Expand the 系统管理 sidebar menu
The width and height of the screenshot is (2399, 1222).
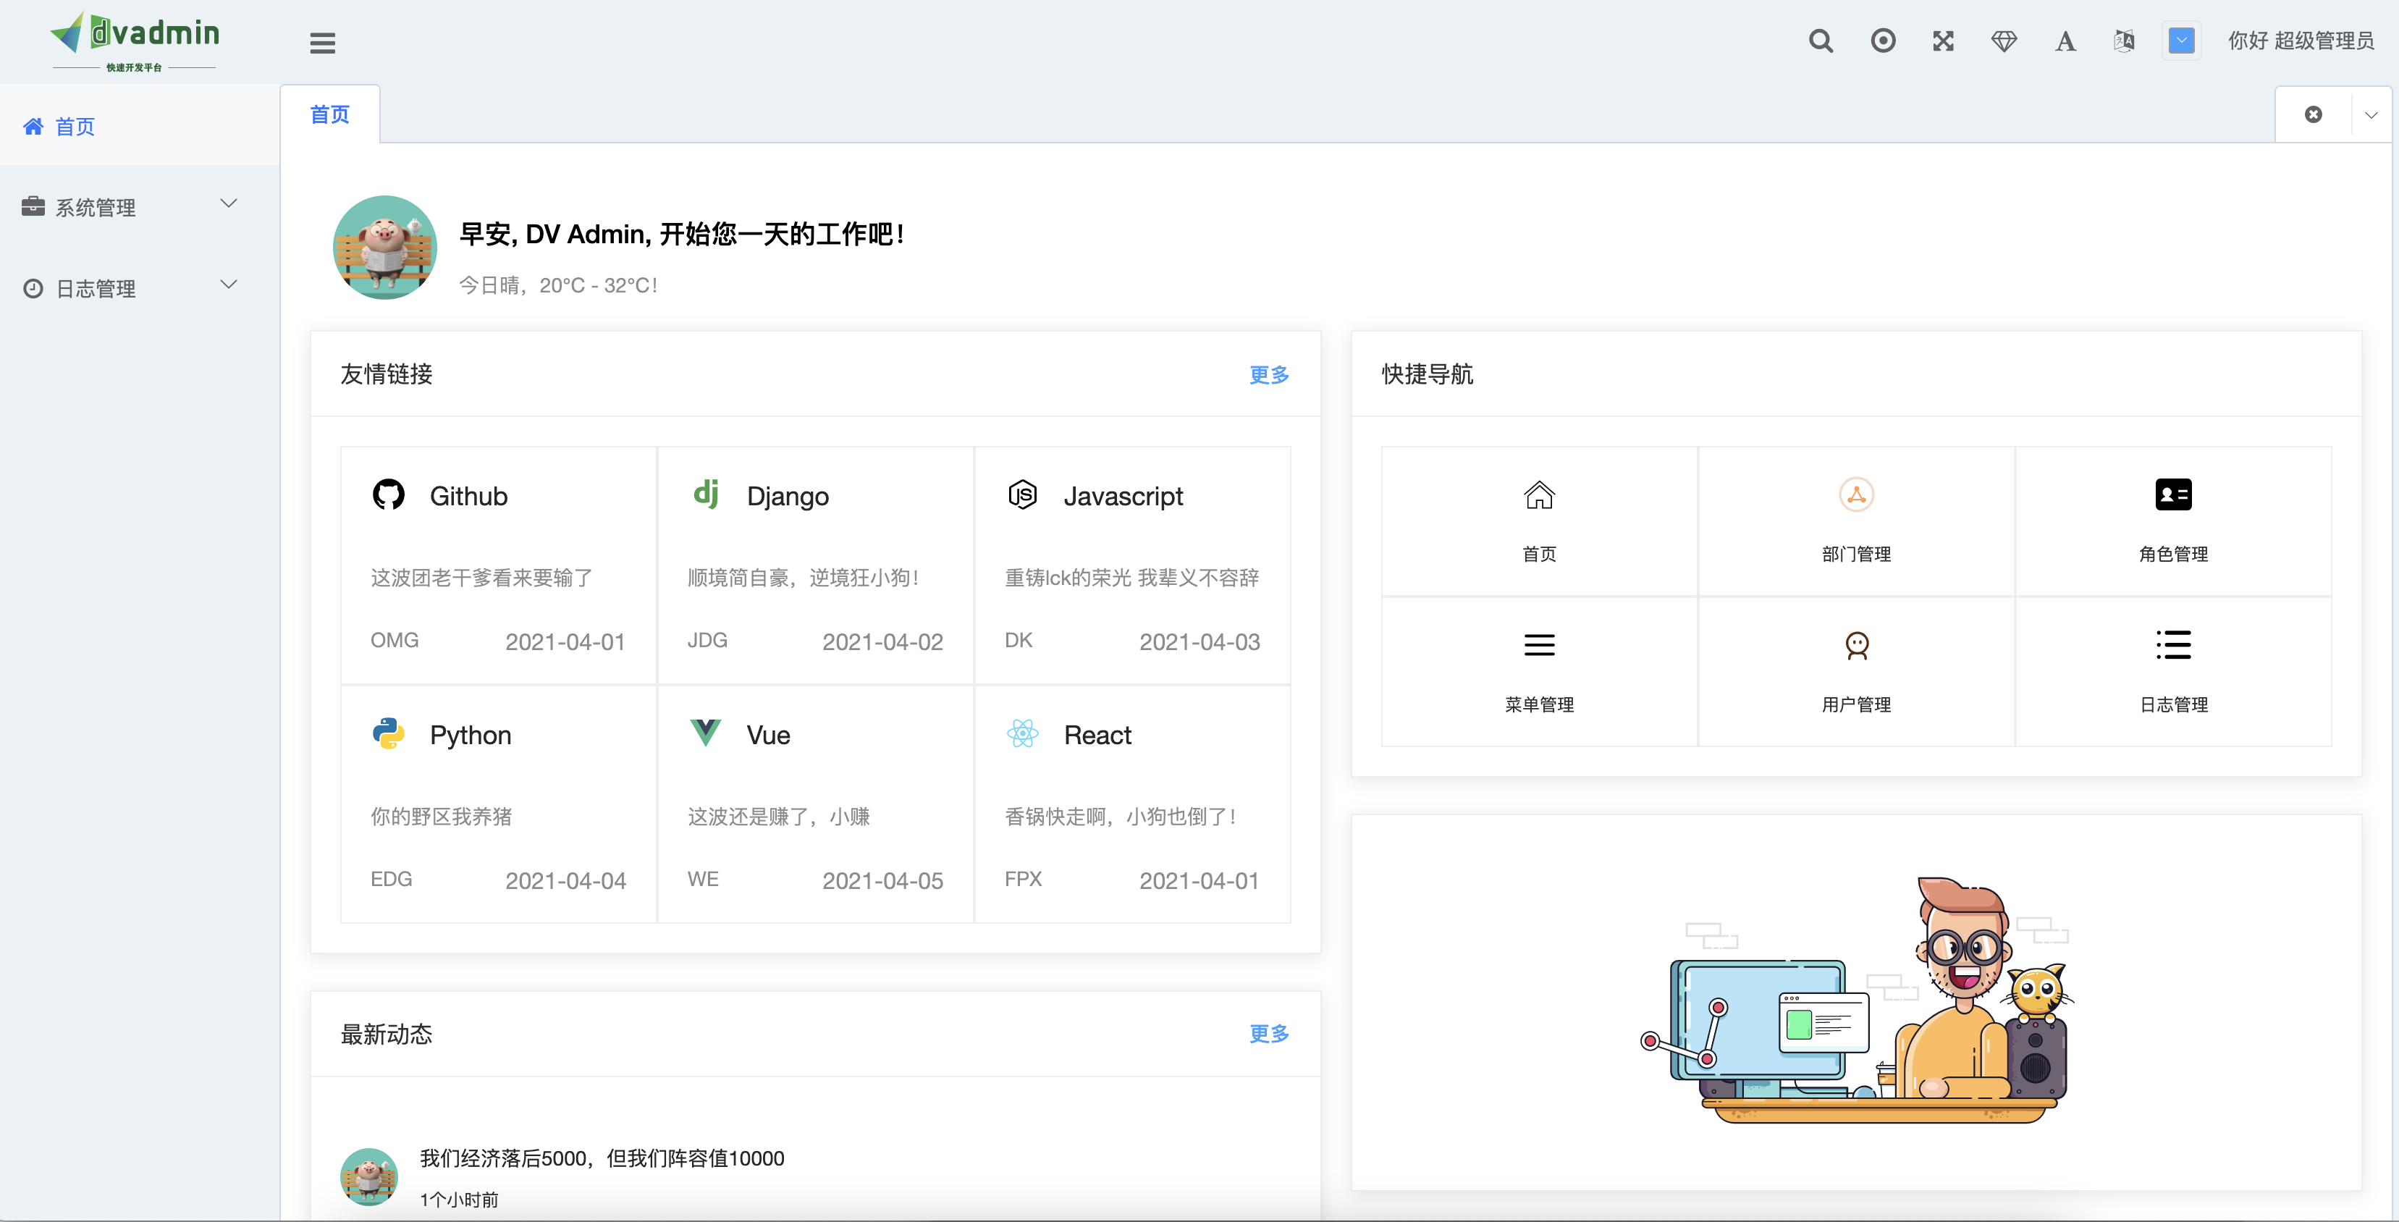click(130, 207)
